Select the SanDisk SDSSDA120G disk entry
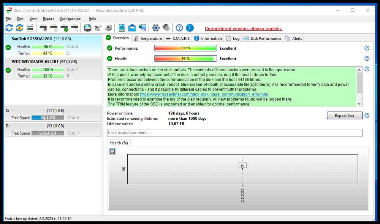Screen dimensions: 380x224 pyautogui.click(x=53, y=46)
